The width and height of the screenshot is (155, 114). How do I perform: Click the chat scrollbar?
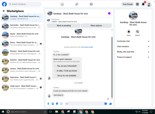pyautogui.click(x=112, y=67)
